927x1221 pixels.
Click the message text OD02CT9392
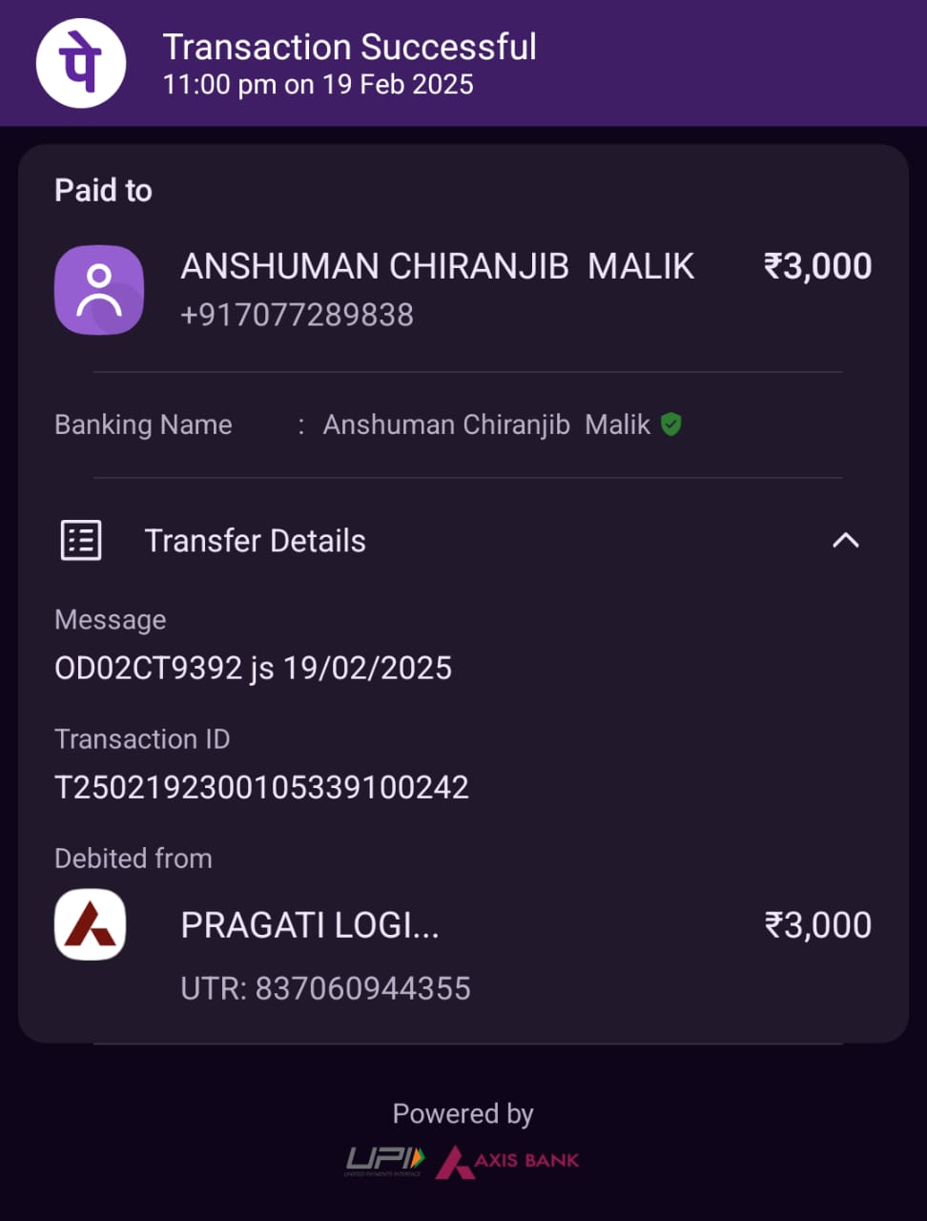(149, 668)
